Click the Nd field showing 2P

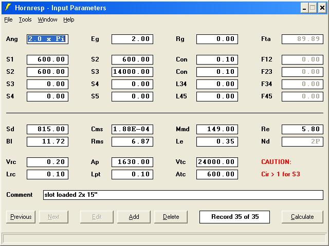(302, 141)
